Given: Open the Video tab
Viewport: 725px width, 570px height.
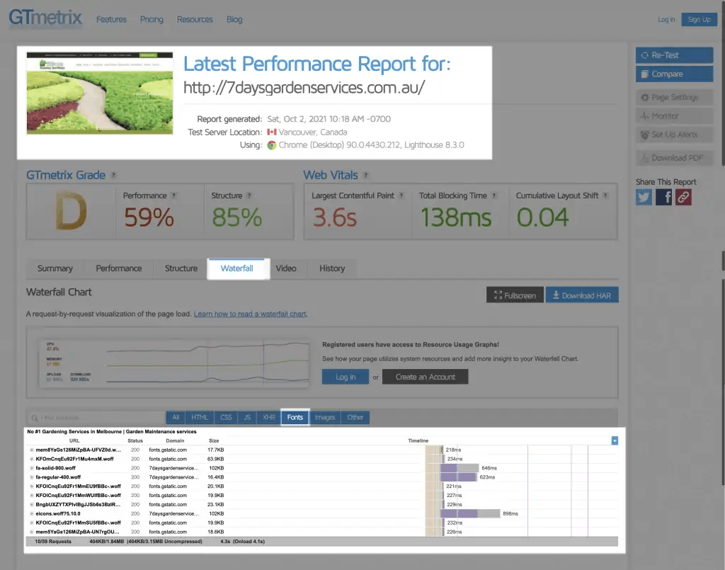Looking at the screenshot, I should [286, 268].
